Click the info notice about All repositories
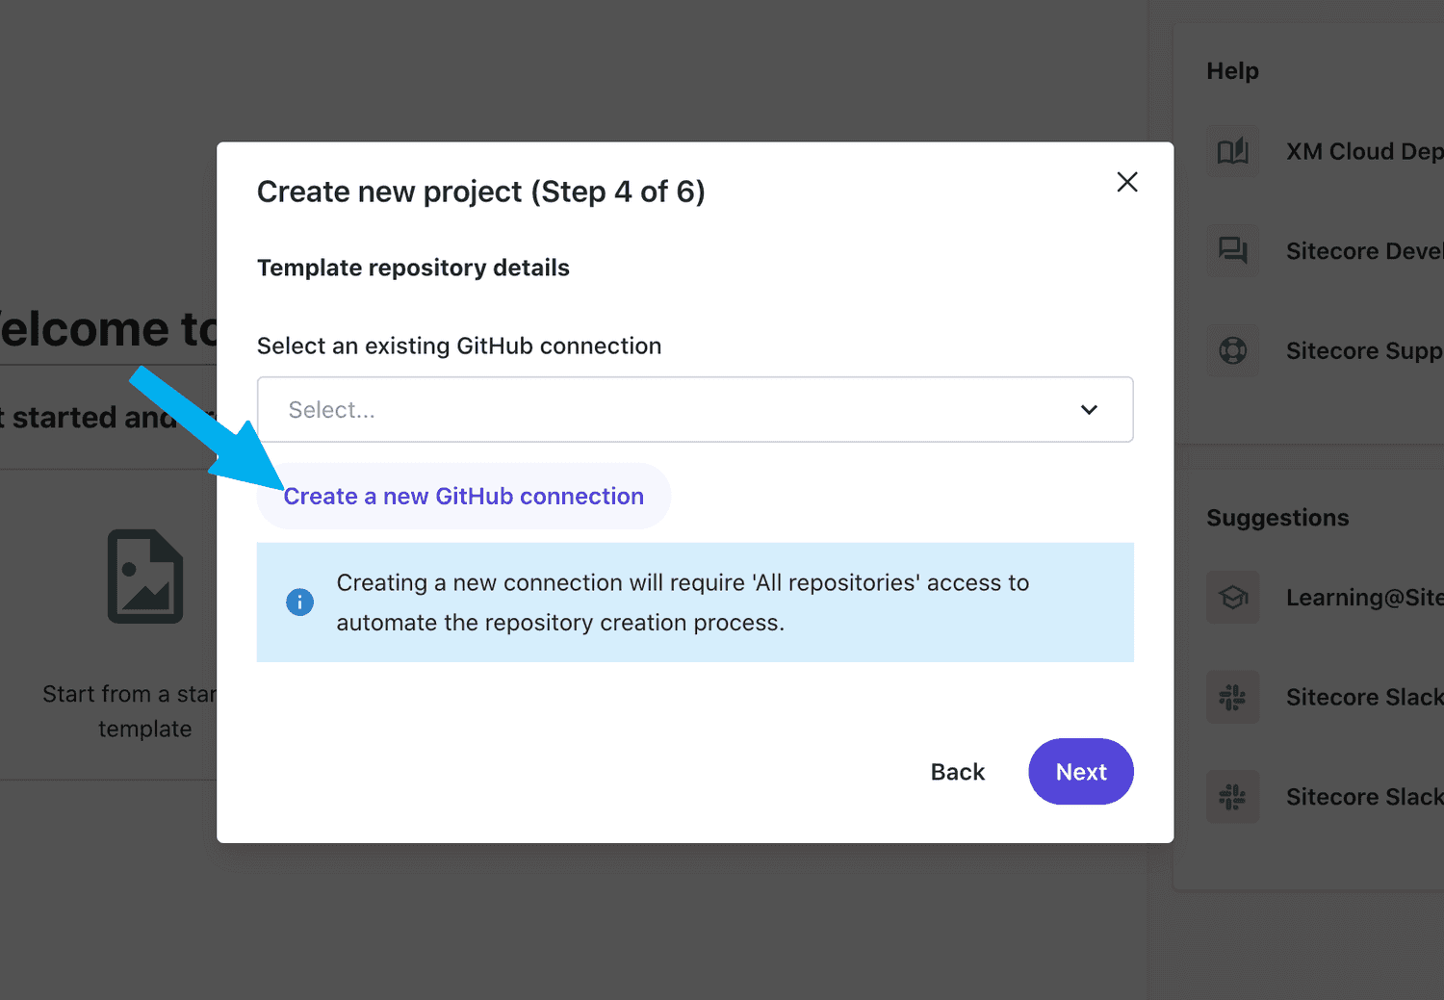This screenshot has width=1444, height=1000. pyautogui.click(x=695, y=603)
